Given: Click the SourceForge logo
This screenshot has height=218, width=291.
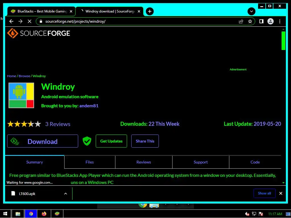Looking at the screenshot, I should (39, 33).
